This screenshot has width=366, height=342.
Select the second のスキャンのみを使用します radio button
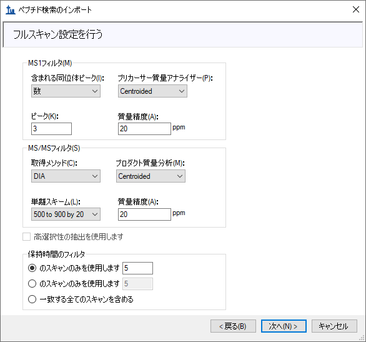32,284
